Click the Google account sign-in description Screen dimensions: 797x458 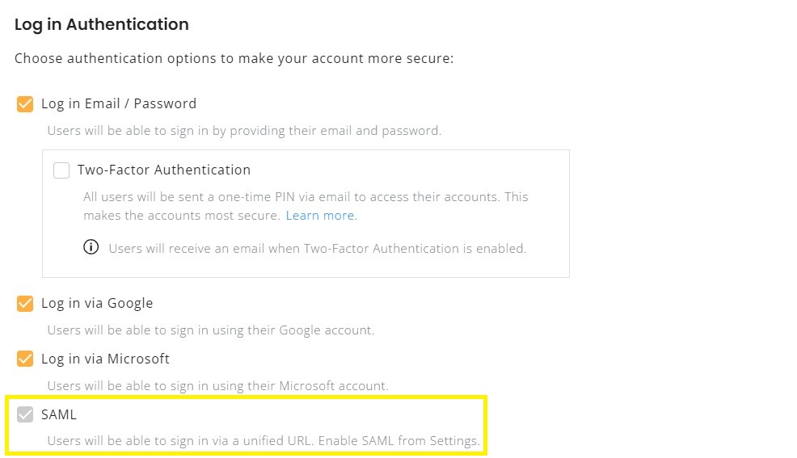tap(210, 330)
